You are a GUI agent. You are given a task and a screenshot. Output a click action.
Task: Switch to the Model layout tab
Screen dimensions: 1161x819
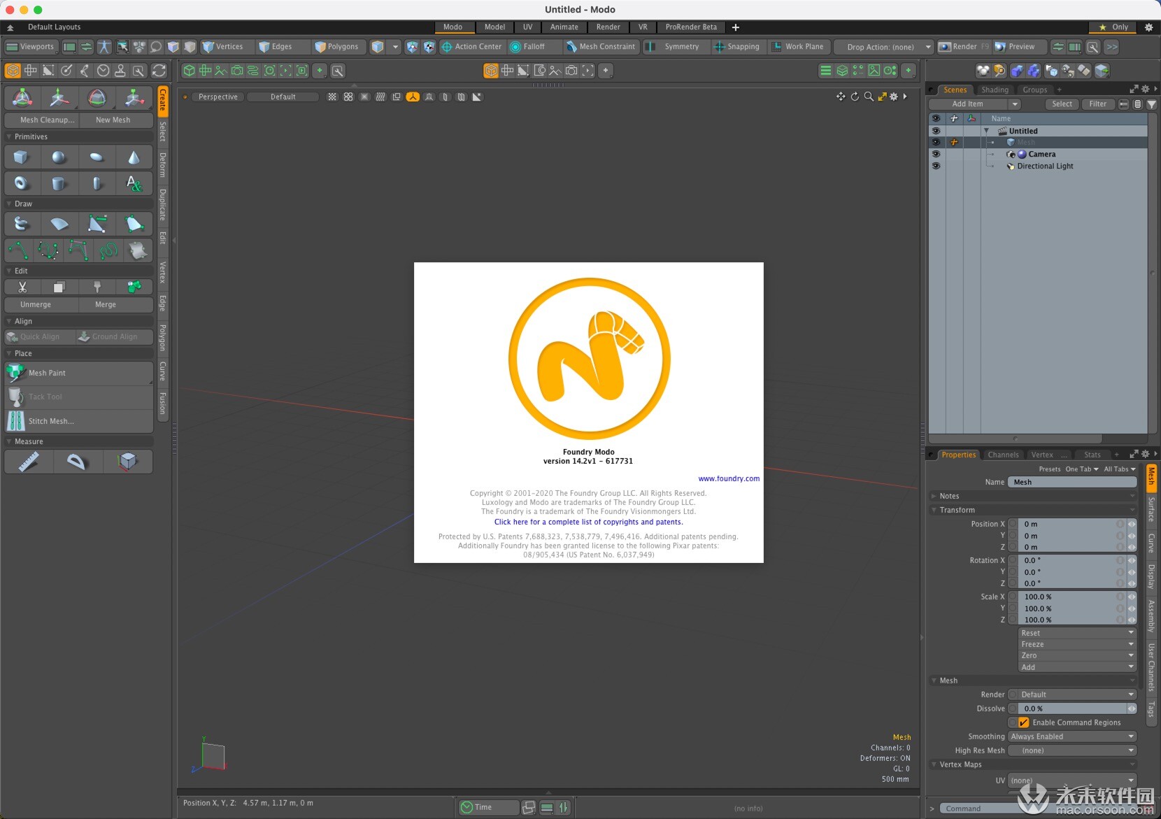point(494,27)
